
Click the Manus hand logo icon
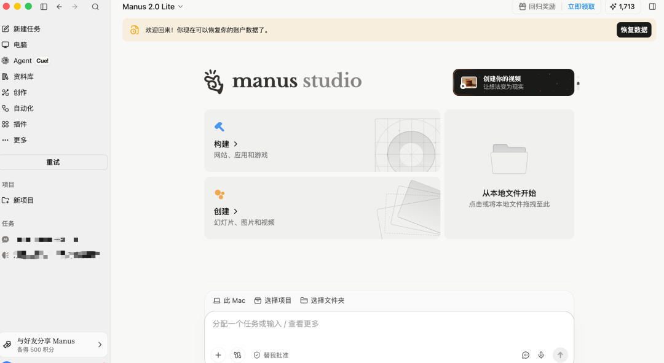(x=213, y=81)
